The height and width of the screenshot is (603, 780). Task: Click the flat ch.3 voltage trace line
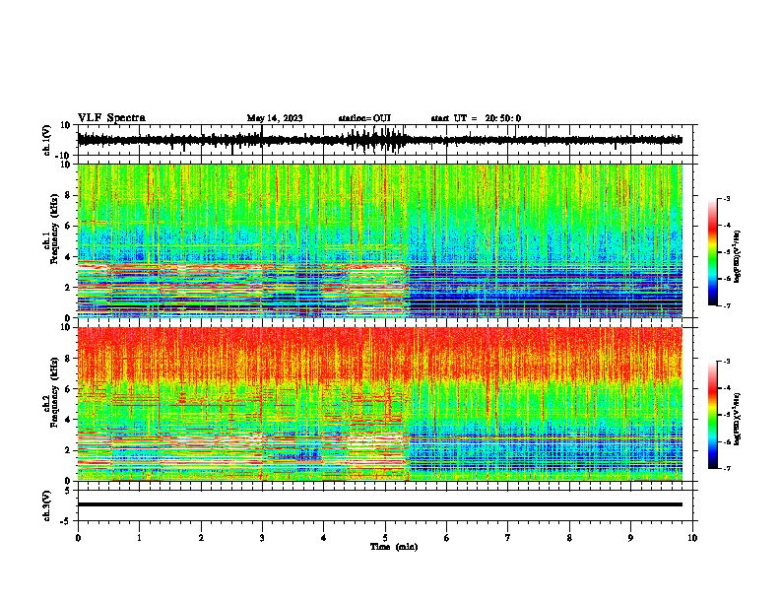click(380, 504)
